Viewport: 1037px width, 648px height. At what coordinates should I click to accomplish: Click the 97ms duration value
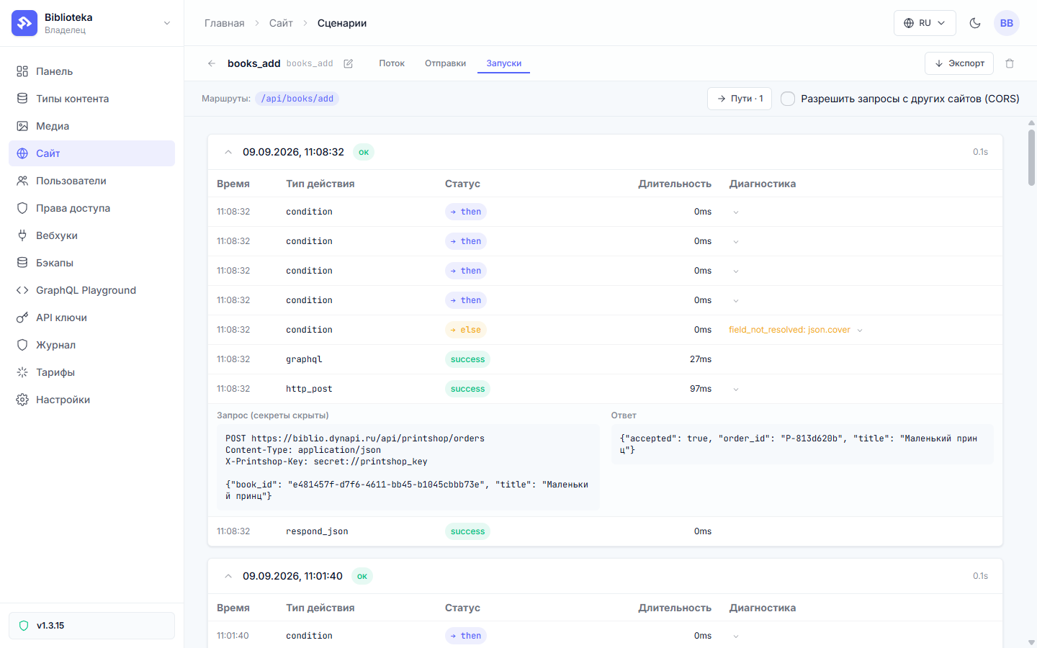coord(701,389)
